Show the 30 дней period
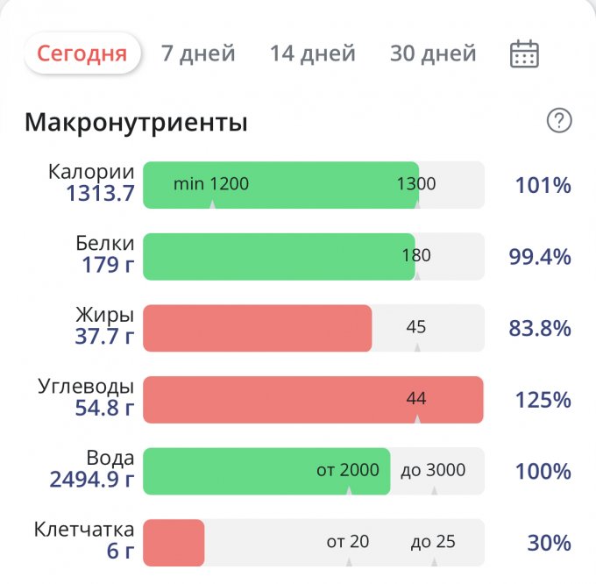The image size is (596, 584). 433,53
